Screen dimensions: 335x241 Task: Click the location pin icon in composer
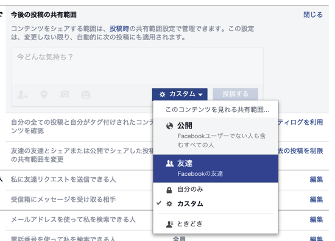[x=44, y=94]
